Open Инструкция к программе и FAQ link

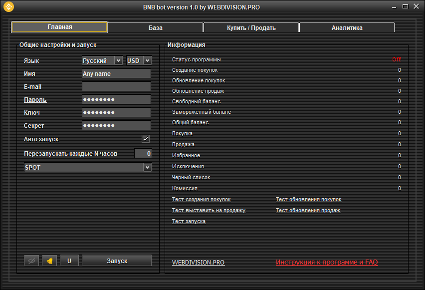point(327,262)
